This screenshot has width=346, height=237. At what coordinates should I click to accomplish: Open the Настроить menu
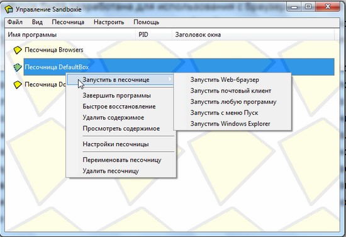pos(109,22)
